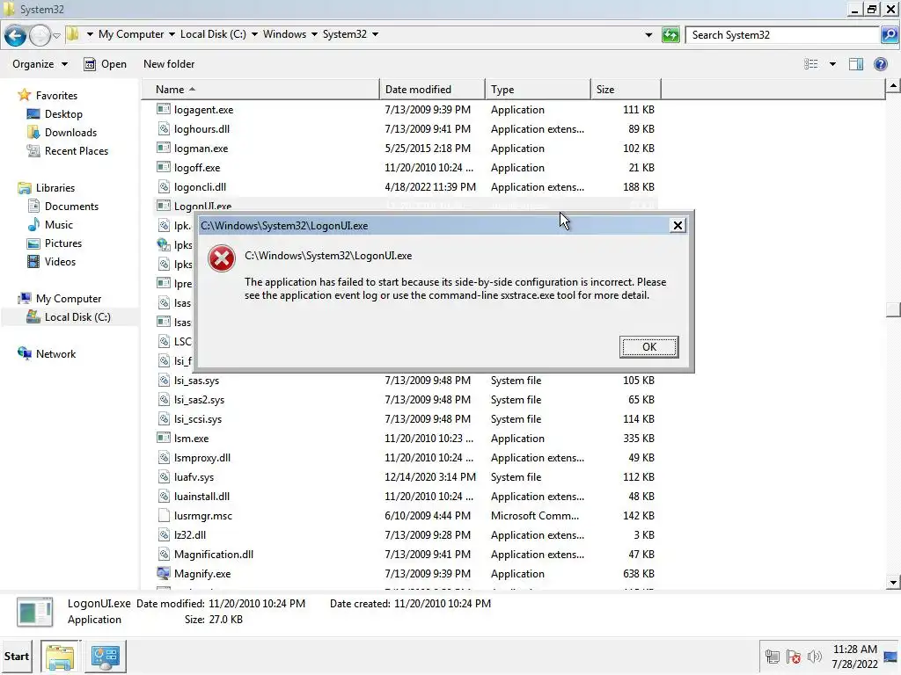
Task: Click Windows in the address breadcrumb
Action: point(284,34)
